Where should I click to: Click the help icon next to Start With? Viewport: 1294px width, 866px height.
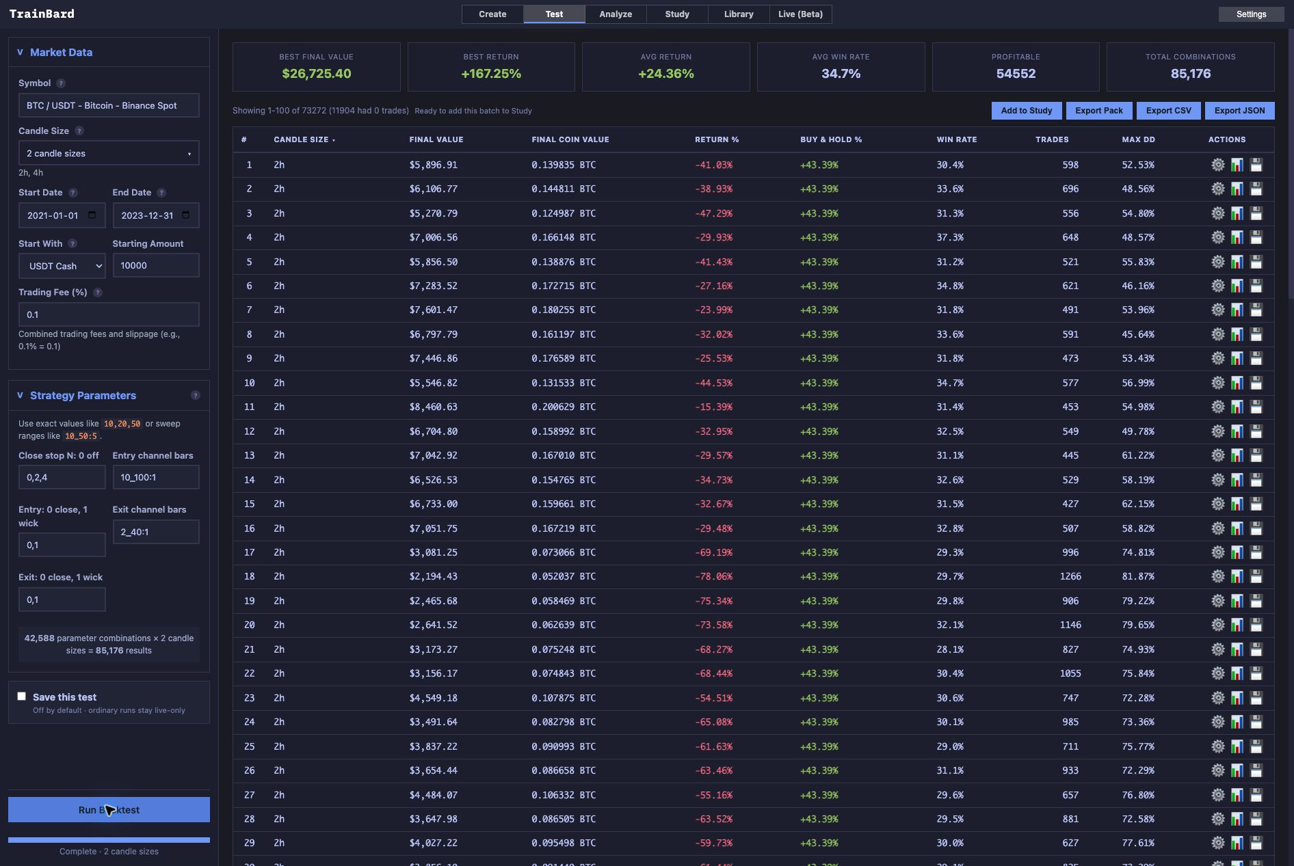[x=72, y=244]
